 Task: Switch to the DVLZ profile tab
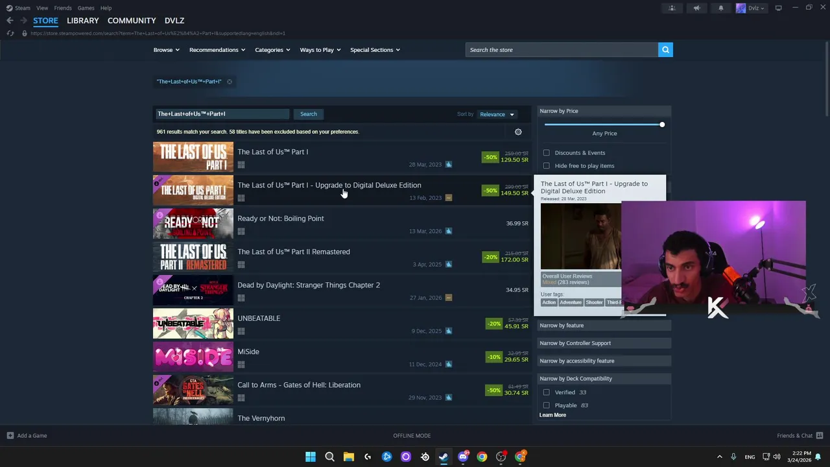[x=174, y=21]
